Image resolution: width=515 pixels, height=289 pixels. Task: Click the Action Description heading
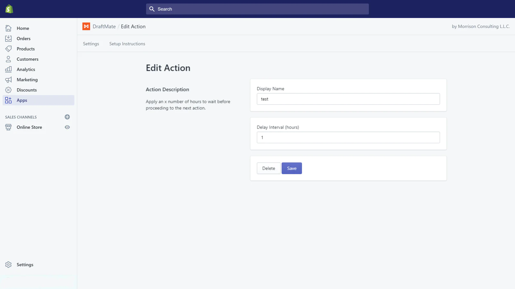167,90
